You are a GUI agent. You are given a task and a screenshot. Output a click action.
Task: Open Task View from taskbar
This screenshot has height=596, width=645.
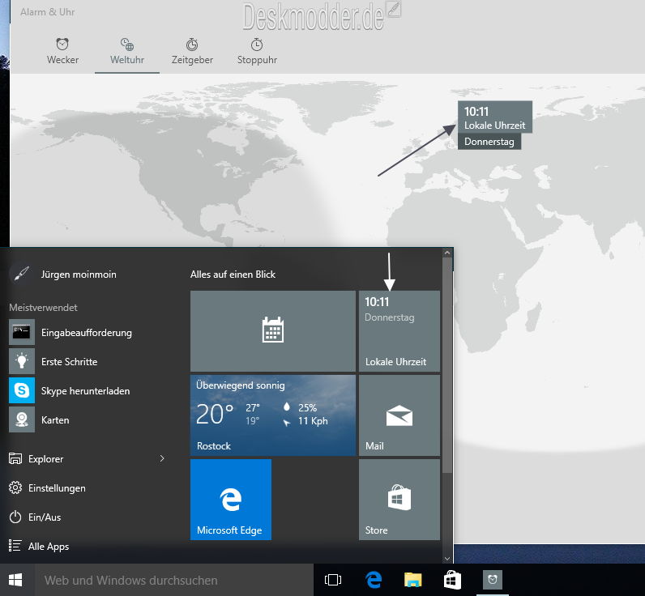click(333, 580)
